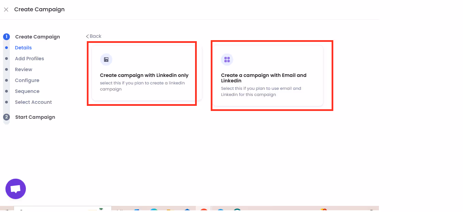Select the dot indicator beside Sequence
Image resolution: width=463 pixels, height=212 pixels.
coord(6,91)
